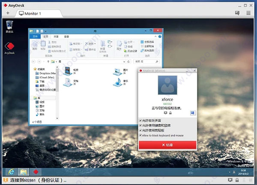Toggle 允许使用键盘和鼠标 checkbox

[x=140, y=125]
